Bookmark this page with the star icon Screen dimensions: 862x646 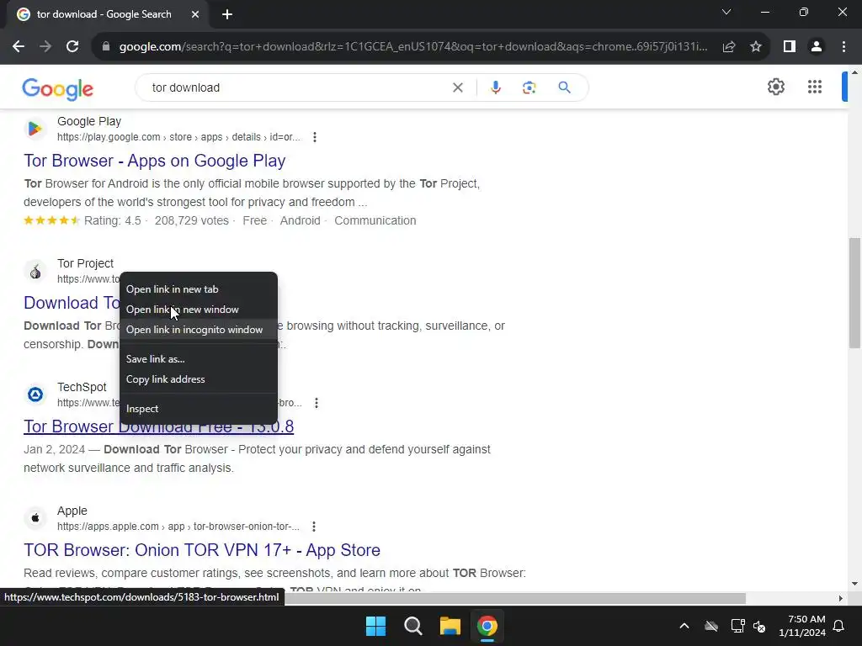click(756, 47)
